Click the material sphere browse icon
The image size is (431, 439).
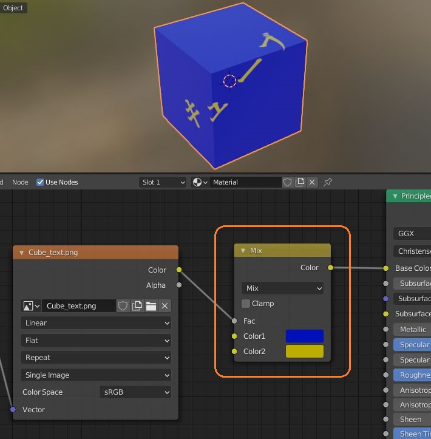200,182
